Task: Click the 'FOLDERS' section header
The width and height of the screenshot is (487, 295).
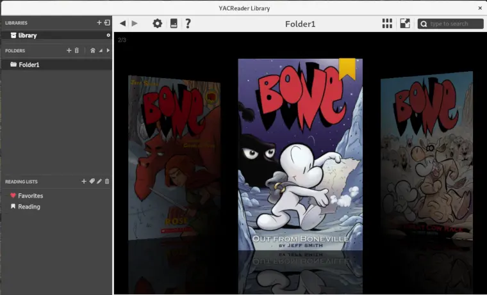Action: pyautogui.click(x=15, y=51)
